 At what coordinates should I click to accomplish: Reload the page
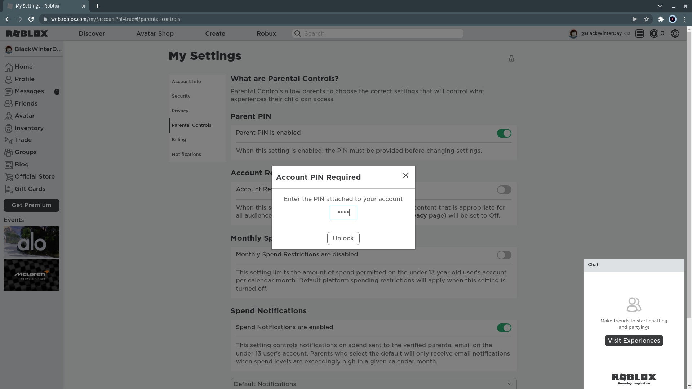click(31, 19)
